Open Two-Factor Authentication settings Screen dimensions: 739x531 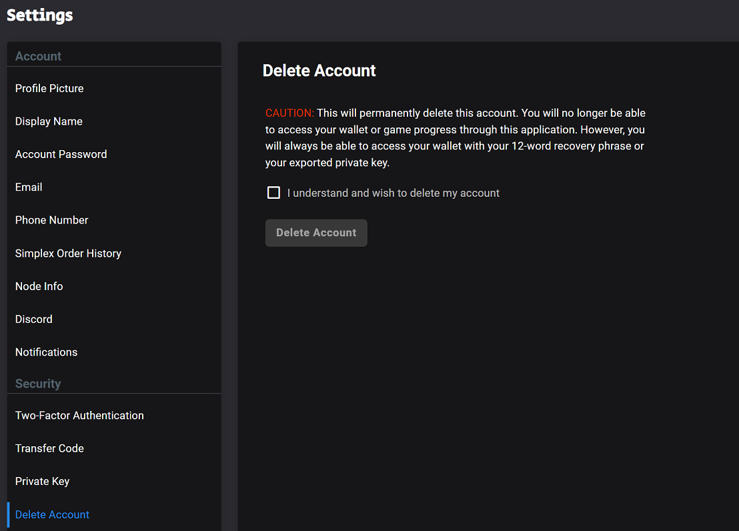coord(114,416)
